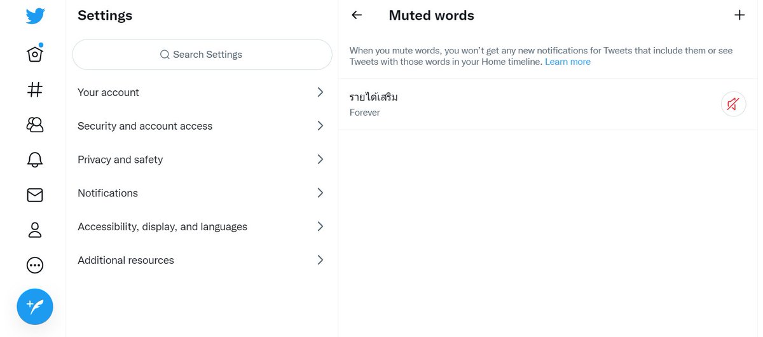Go to Home timeline icon

pos(35,54)
